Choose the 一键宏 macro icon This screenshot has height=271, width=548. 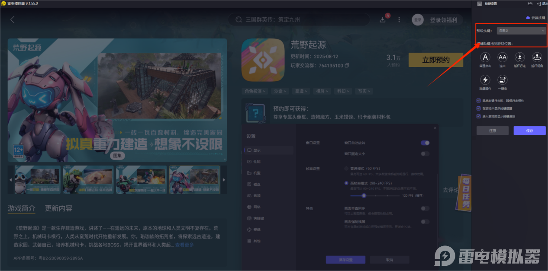502,80
